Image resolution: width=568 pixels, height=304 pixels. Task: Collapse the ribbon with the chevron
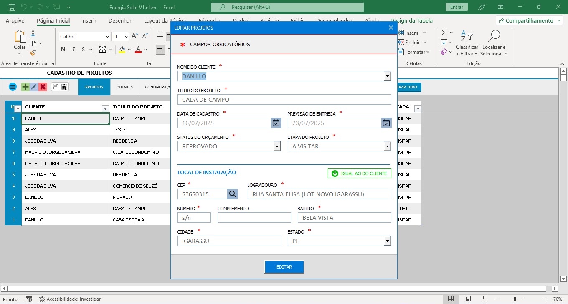563,63
